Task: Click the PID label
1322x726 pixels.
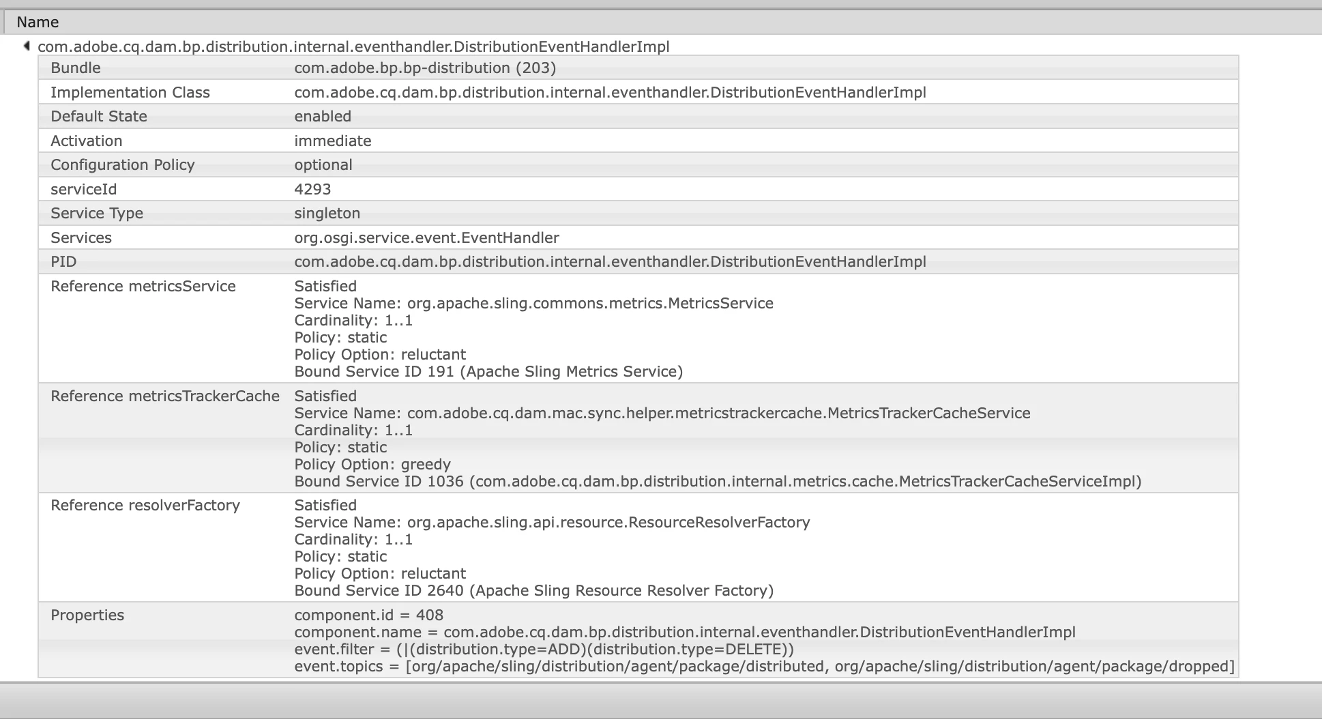Action: [63, 262]
